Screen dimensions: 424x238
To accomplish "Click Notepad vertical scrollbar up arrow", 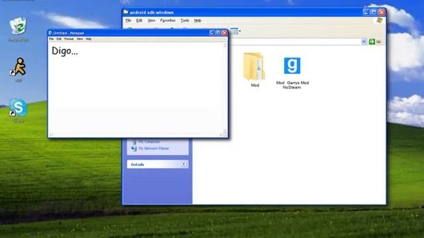I will pyautogui.click(x=225, y=45).
